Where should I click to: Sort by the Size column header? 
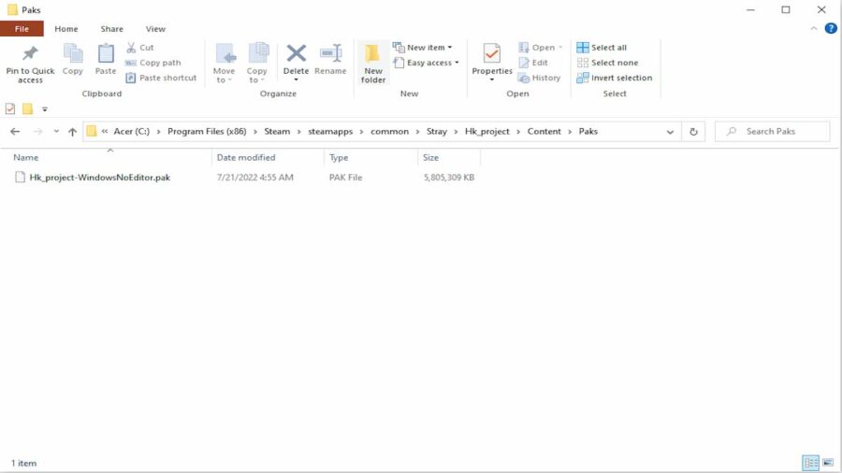tap(430, 158)
